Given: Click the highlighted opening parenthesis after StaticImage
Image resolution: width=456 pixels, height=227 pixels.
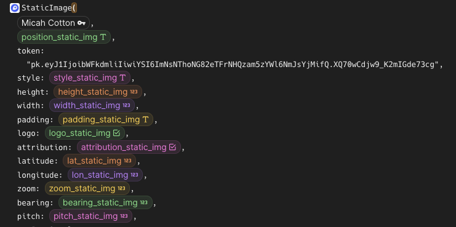Looking at the screenshot, I should tap(74, 8).
